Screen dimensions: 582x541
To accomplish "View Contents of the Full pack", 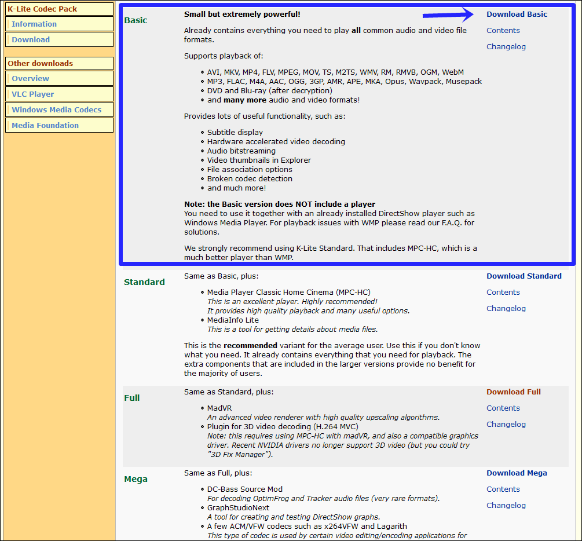I will click(503, 408).
